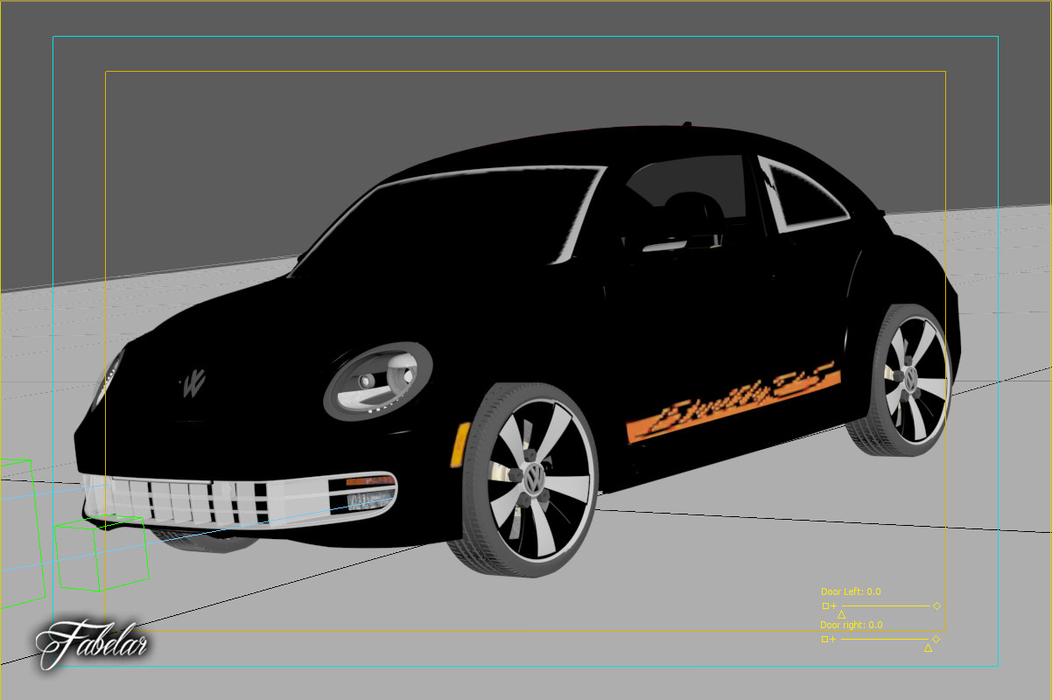
Task: Select the green wireframe box object
Action: pos(101,553)
